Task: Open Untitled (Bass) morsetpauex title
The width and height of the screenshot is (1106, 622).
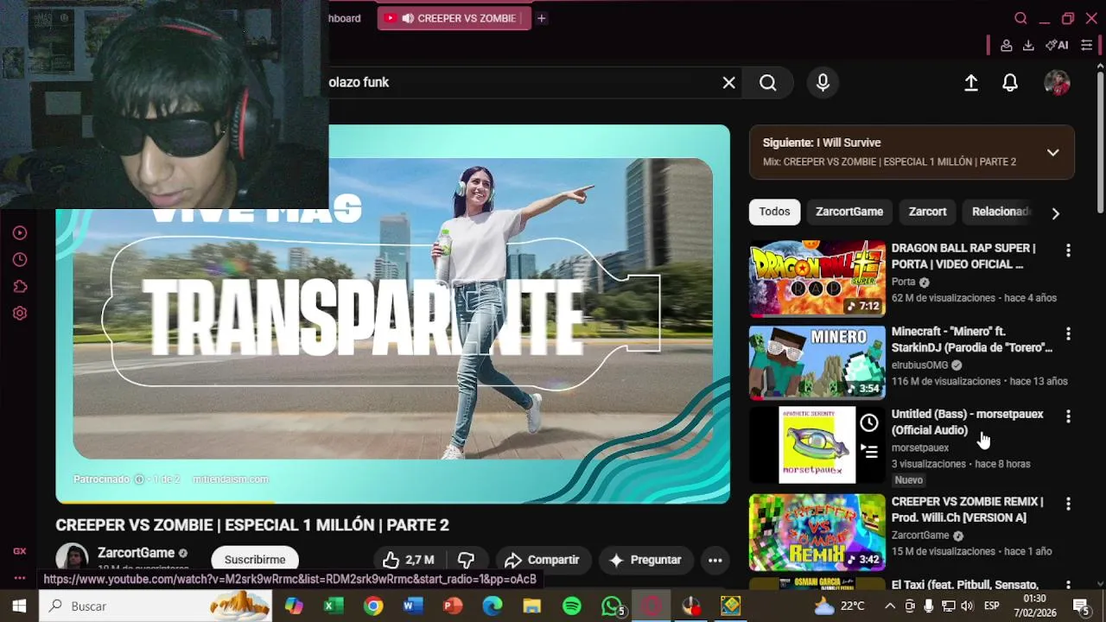Action: [967, 422]
